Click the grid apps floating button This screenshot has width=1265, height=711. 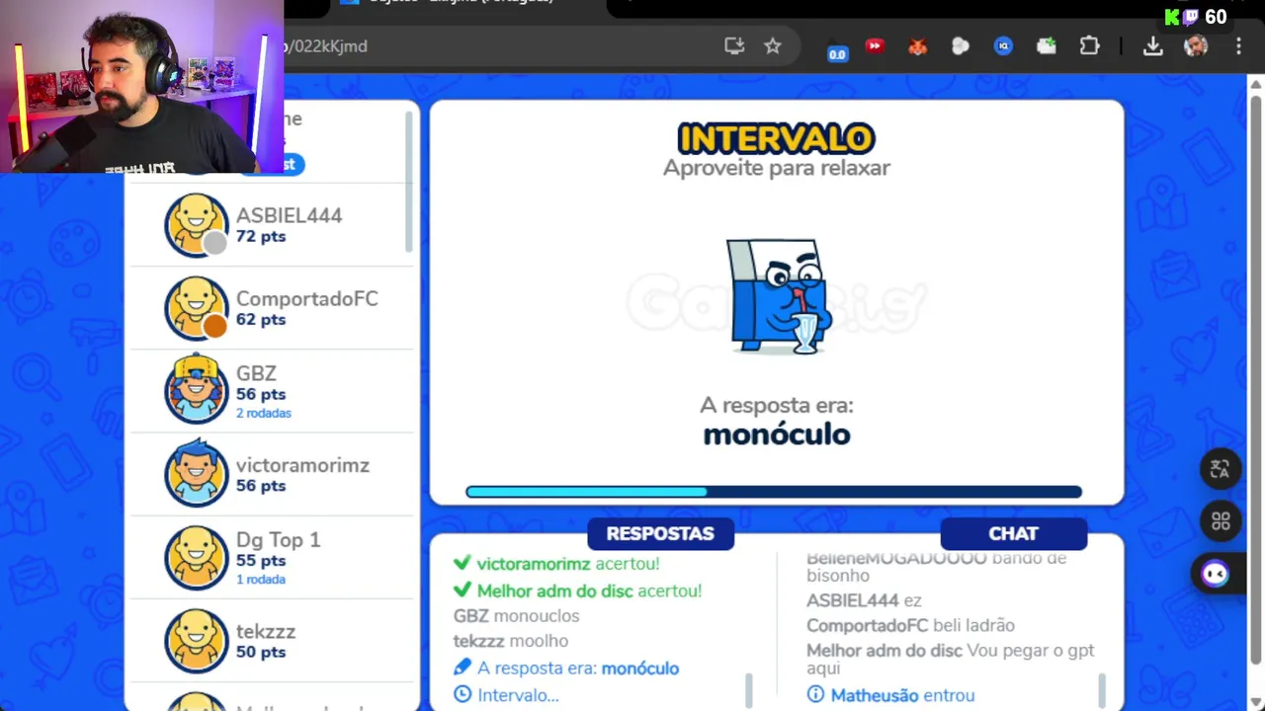[1220, 520]
